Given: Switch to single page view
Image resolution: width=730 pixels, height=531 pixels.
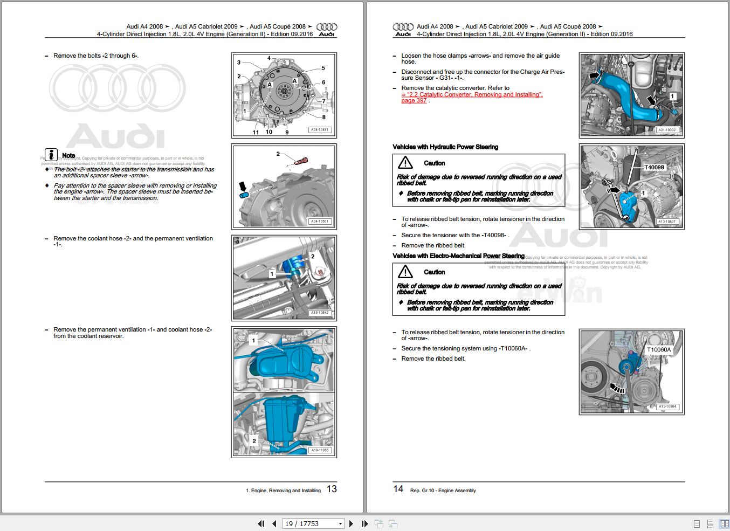Looking at the screenshot, I should point(697,524).
